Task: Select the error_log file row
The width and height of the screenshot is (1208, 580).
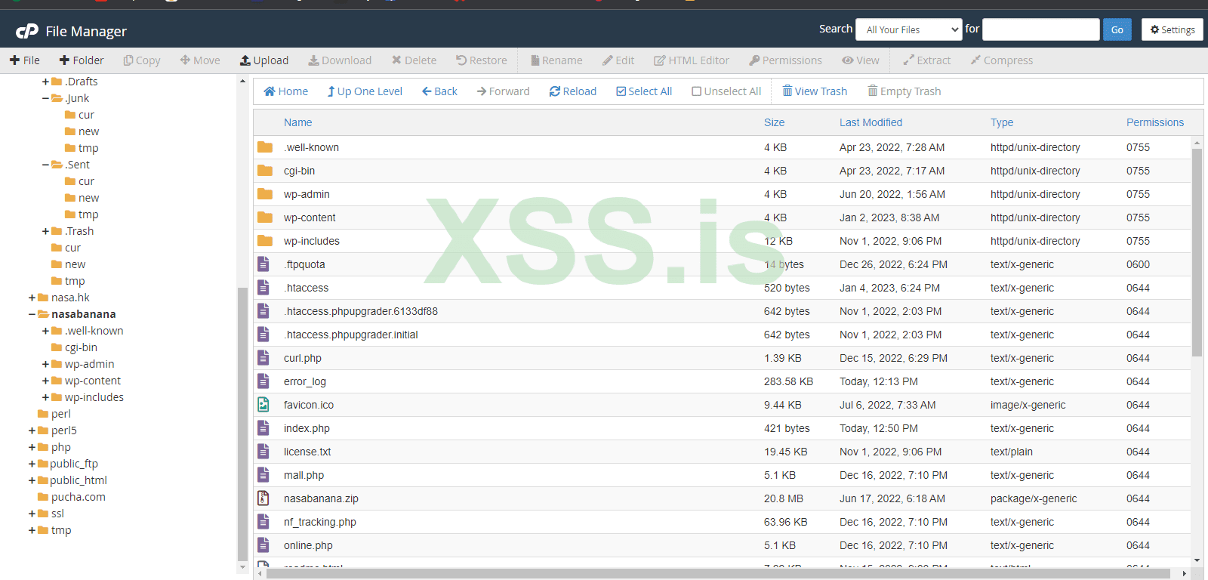Action: tap(722, 381)
